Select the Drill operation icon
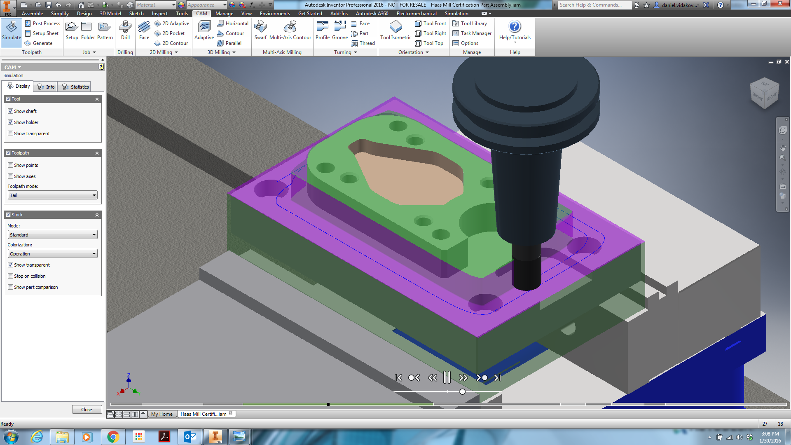 (x=125, y=31)
